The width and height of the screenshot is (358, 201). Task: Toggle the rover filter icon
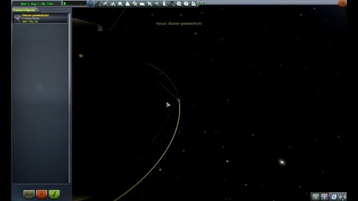click(x=112, y=3)
